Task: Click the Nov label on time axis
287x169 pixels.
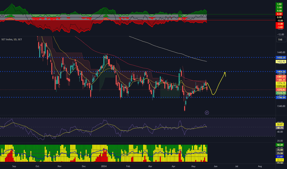Action: pos(59,167)
